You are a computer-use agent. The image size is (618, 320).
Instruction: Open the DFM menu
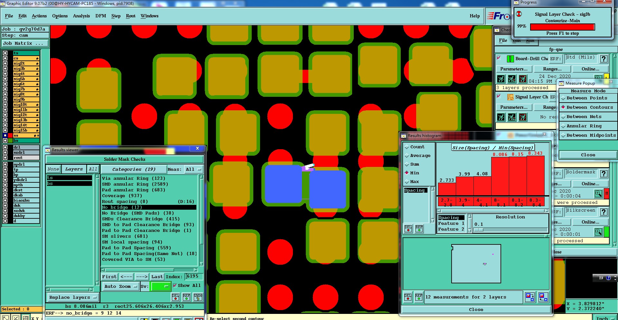click(100, 16)
